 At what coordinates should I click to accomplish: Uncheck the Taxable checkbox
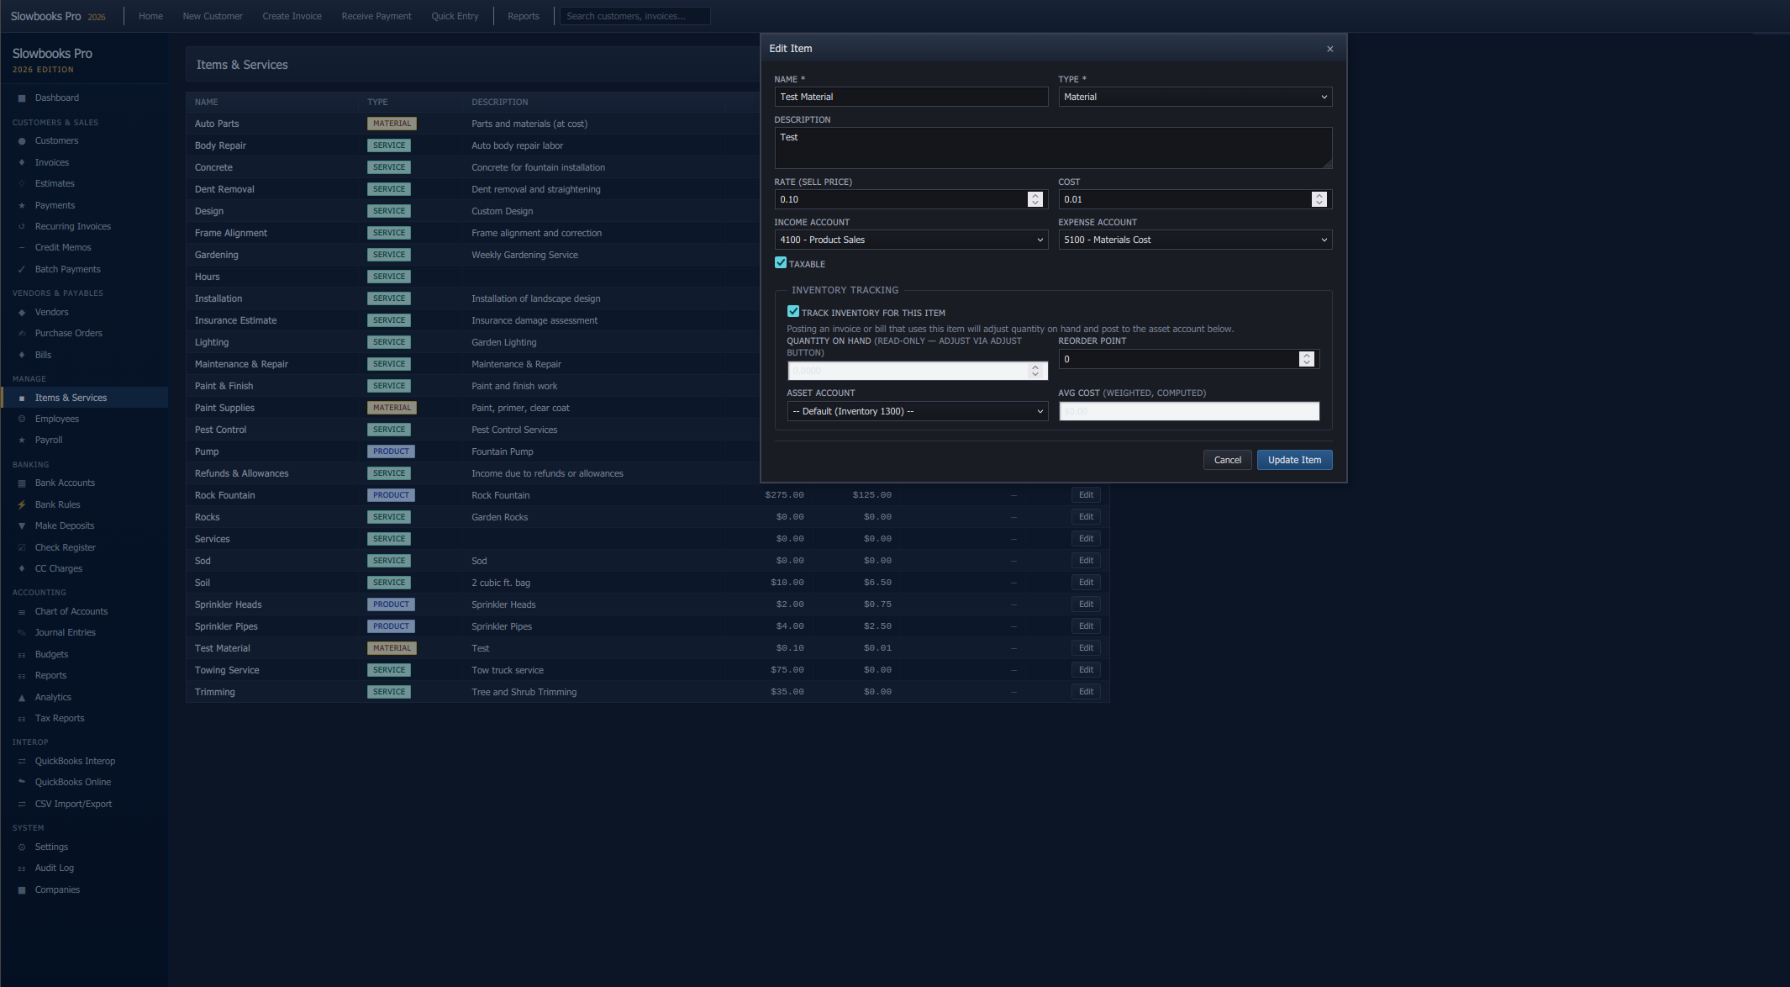pyautogui.click(x=781, y=263)
